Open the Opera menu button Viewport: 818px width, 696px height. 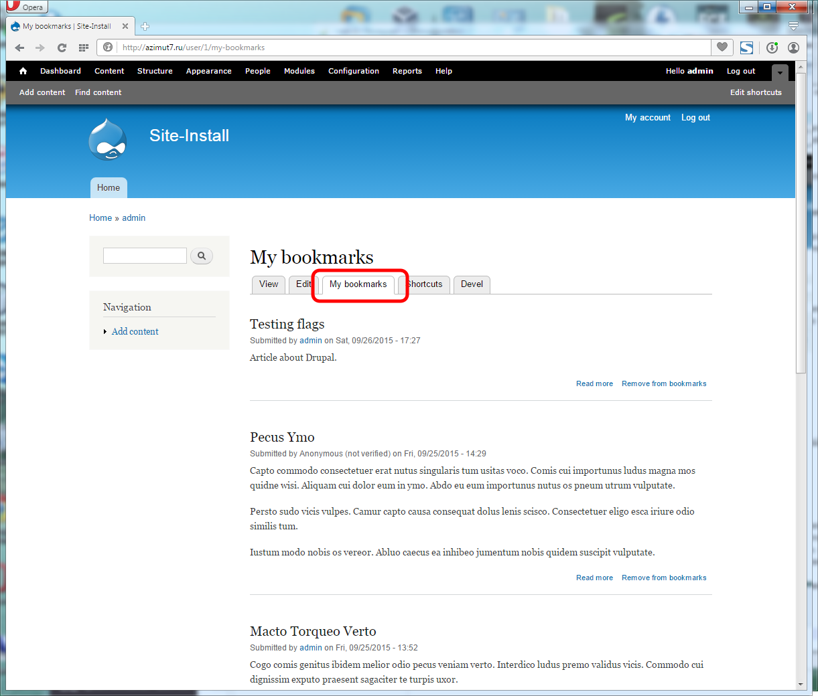click(x=25, y=7)
